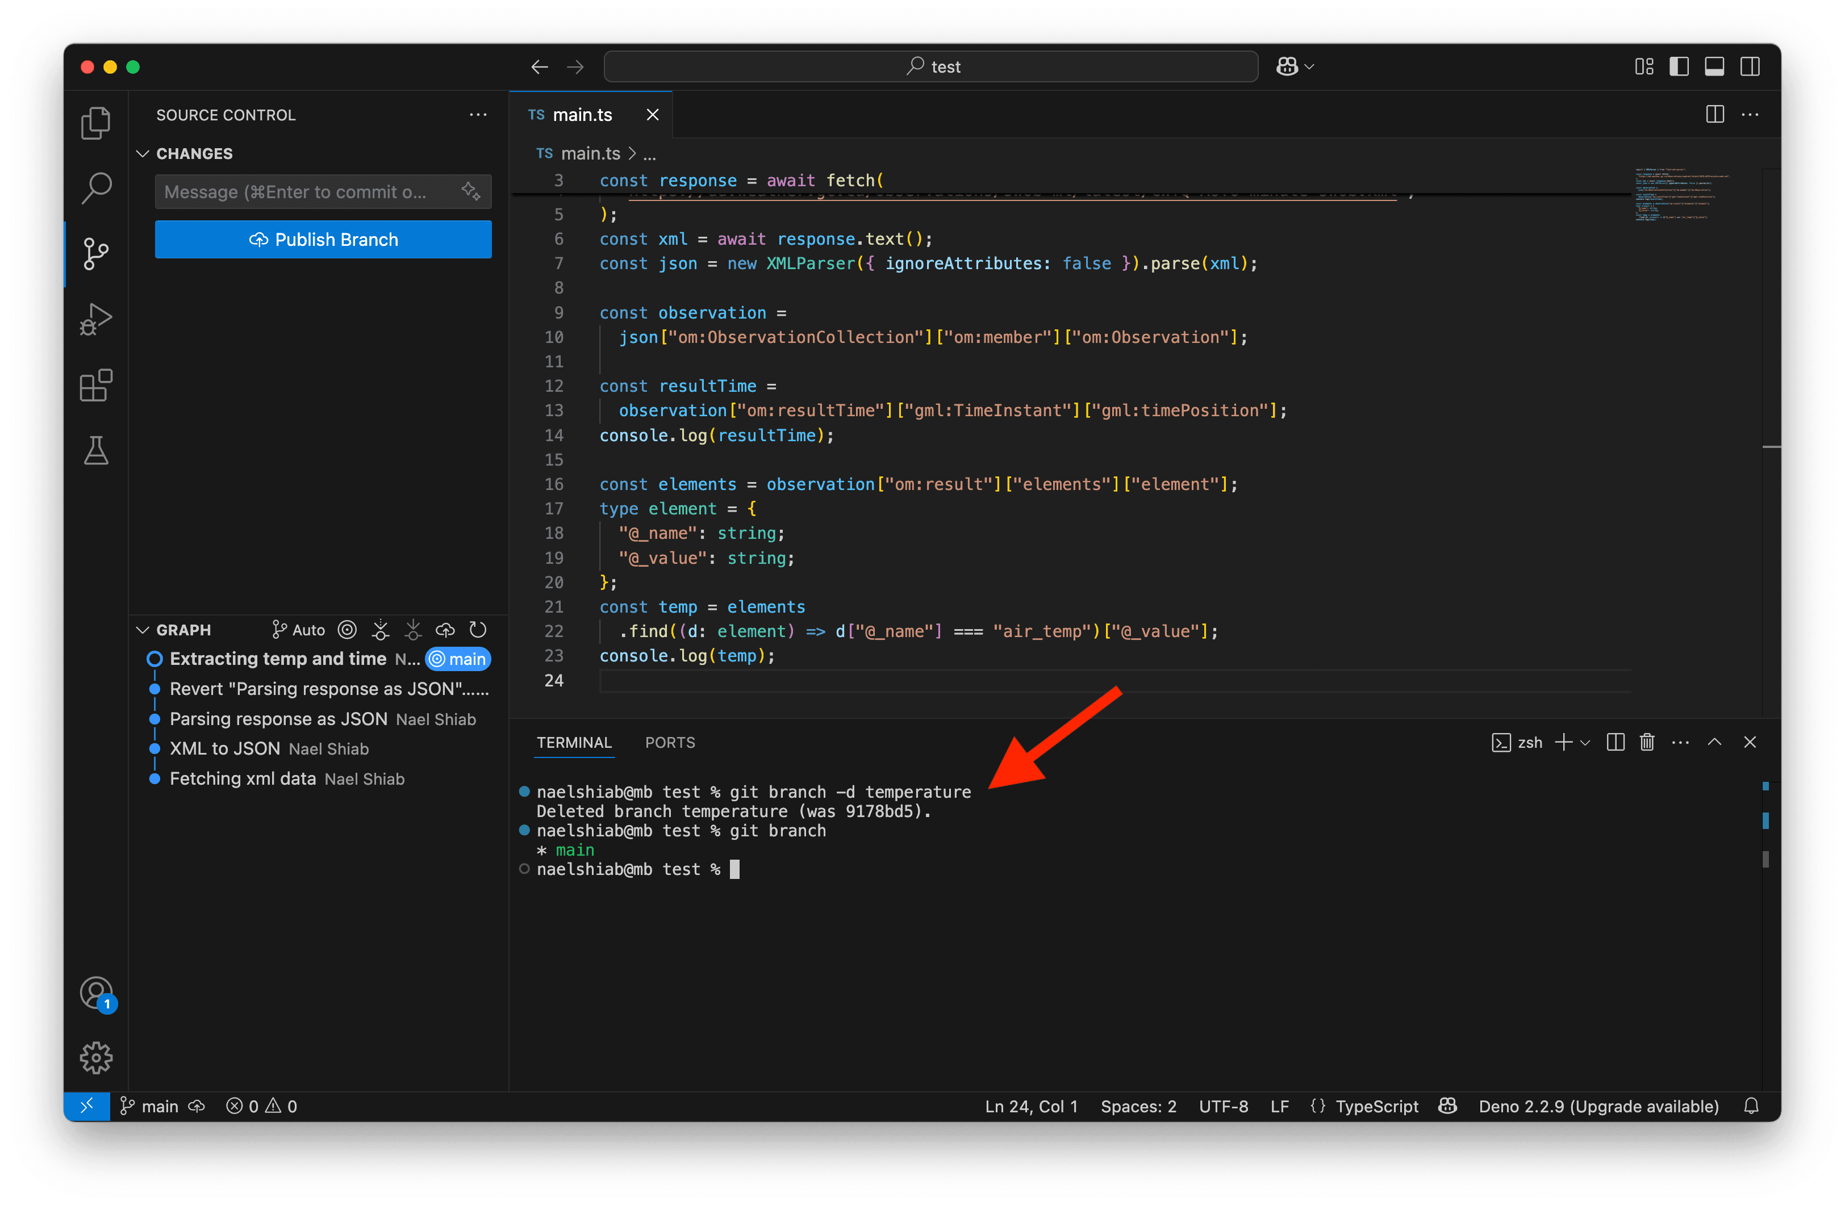The height and width of the screenshot is (1206, 1845).
Task: Open the Explorer view in activity bar
Action: click(x=96, y=123)
